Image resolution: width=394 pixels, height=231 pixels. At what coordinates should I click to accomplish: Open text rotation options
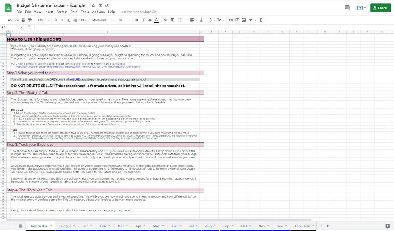pos(220,20)
